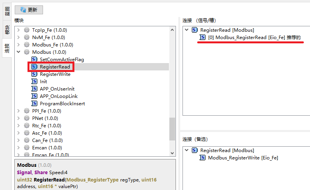Select Modbus_RegisterWrite [Eio_Fe] in alternatives

tap(243, 157)
